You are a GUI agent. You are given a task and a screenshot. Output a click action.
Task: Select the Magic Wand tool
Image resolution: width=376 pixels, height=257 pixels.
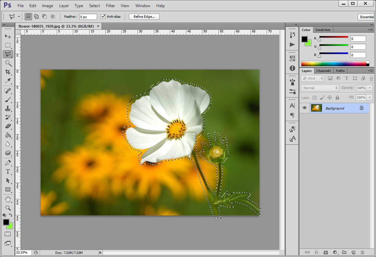(x=8, y=63)
